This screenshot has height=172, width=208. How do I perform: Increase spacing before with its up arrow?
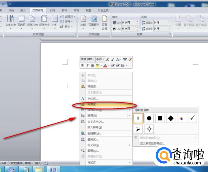coord(169,21)
